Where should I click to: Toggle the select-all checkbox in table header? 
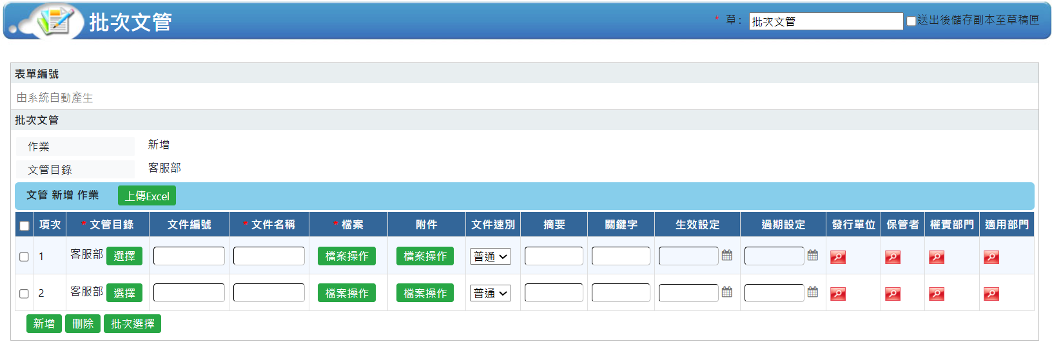click(24, 225)
